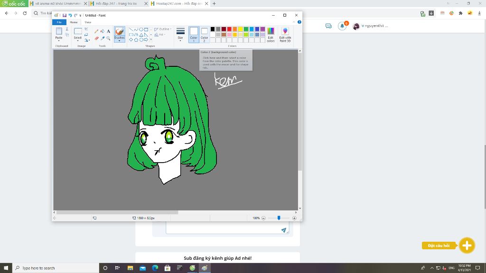Click the Resize icon in Image group

[86, 35]
